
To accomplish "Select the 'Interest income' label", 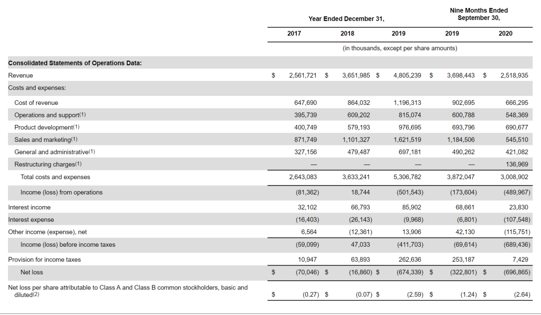I will coord(30,207).
